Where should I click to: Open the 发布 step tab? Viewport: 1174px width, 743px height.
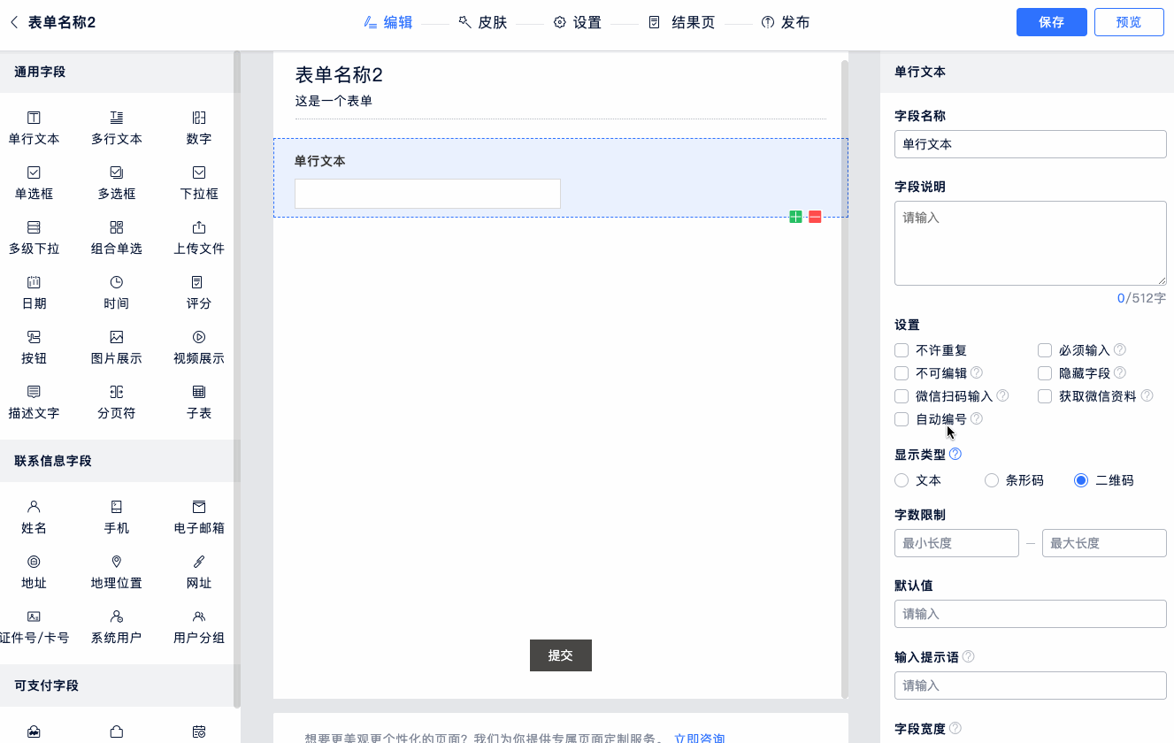coord(786,22)
